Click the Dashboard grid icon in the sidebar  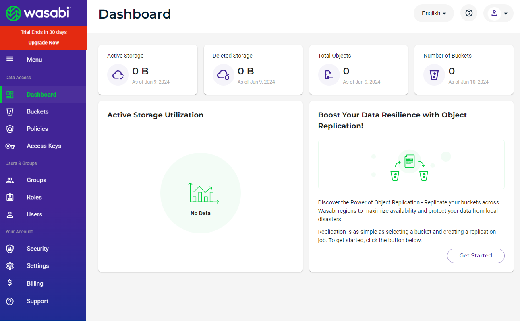[x=10, y=95]
